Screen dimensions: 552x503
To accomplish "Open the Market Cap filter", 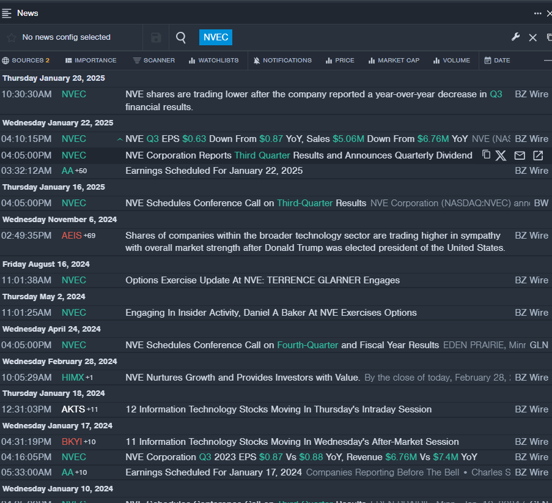I will (394, 61).
